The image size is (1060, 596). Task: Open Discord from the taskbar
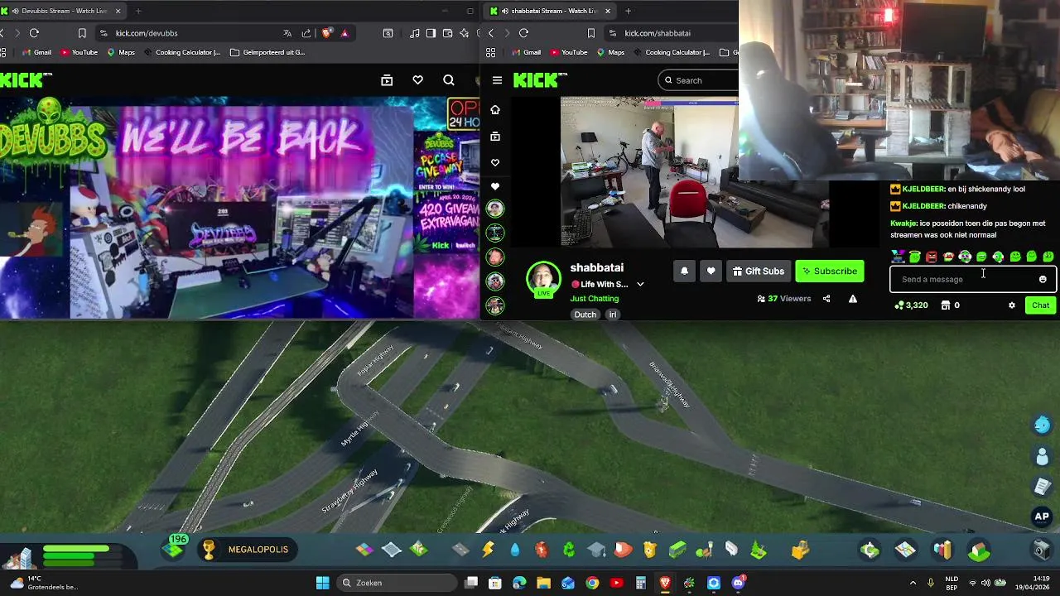point(738,583)
